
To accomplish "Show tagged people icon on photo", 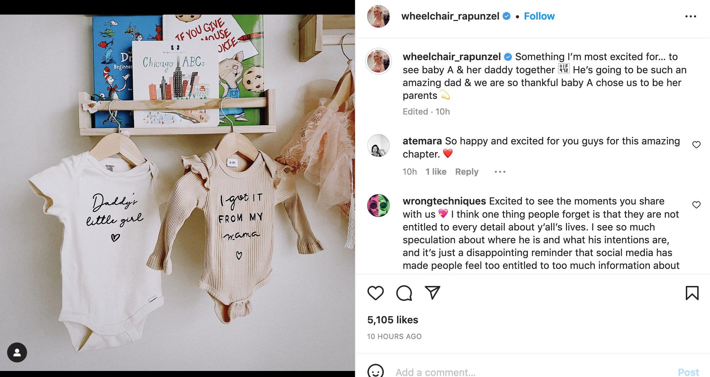I will coord(17,352).
